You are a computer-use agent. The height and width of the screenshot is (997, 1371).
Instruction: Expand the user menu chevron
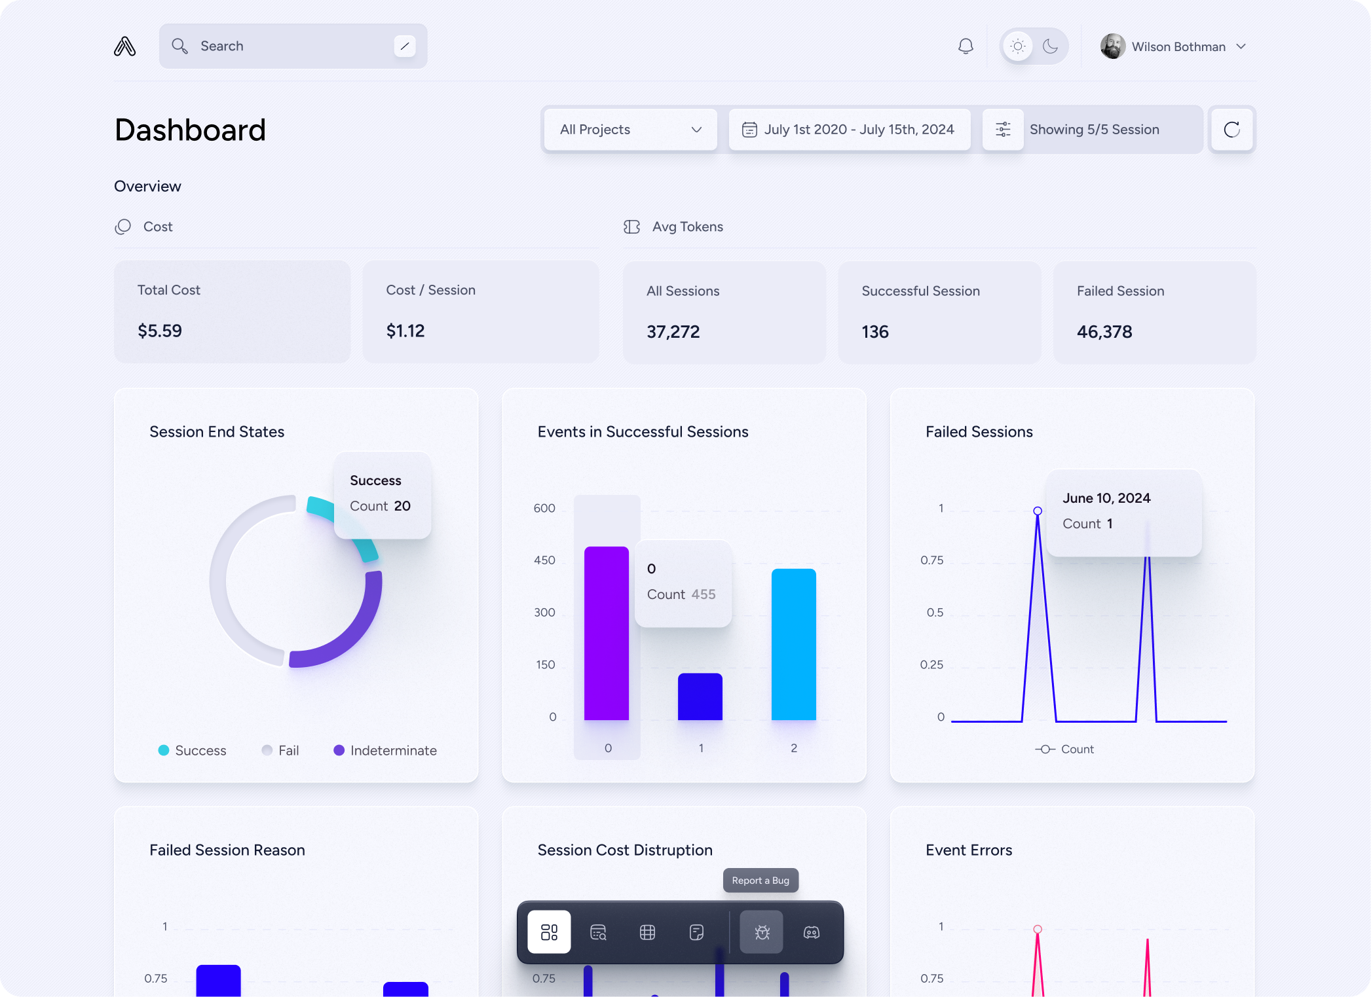pos(1241,46)
